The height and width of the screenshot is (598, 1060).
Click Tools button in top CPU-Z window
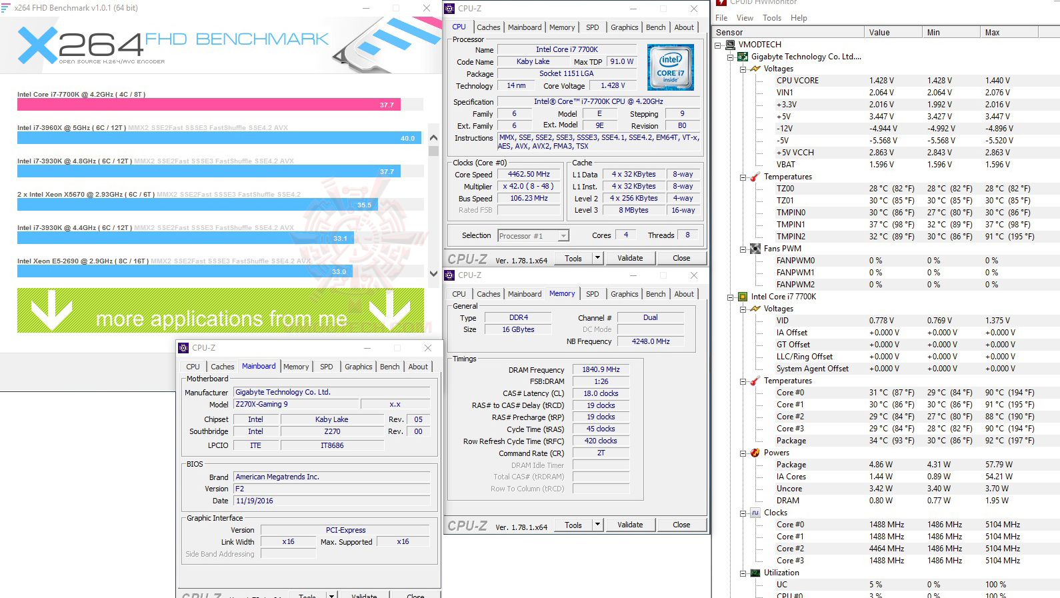click(573, 258)
